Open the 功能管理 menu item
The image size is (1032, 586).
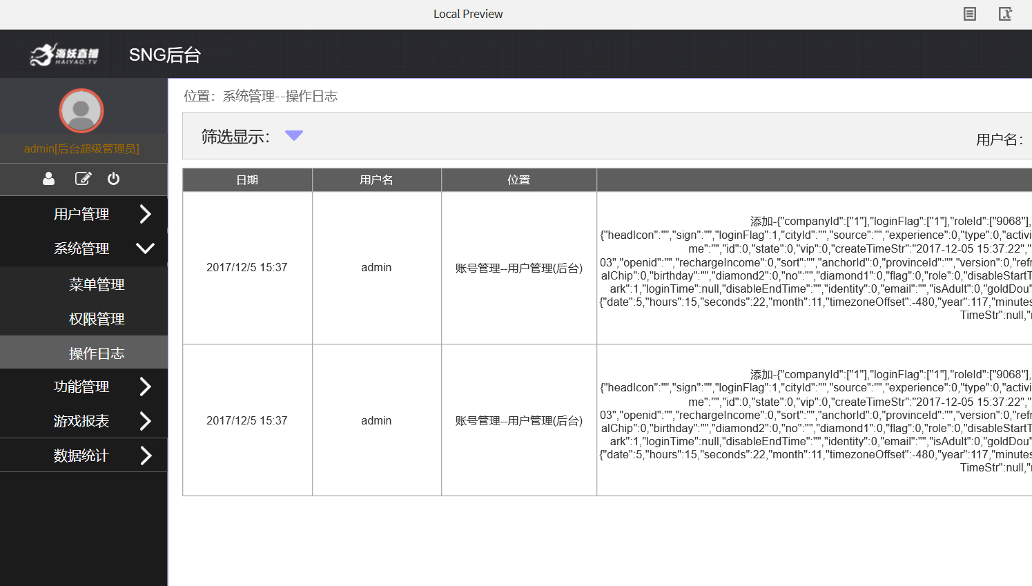coord(81,387)
